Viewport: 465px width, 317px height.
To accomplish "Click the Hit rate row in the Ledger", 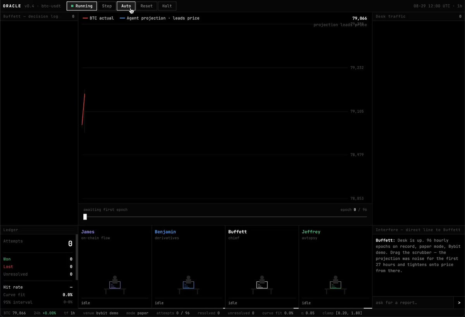I will (x=38, y=287).
